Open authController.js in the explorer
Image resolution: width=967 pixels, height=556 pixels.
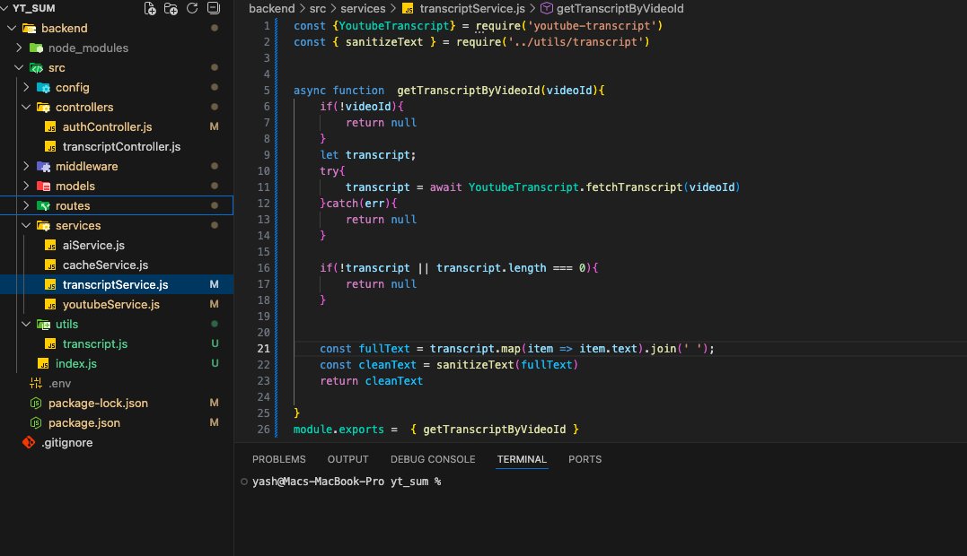(x=108, y=126)
